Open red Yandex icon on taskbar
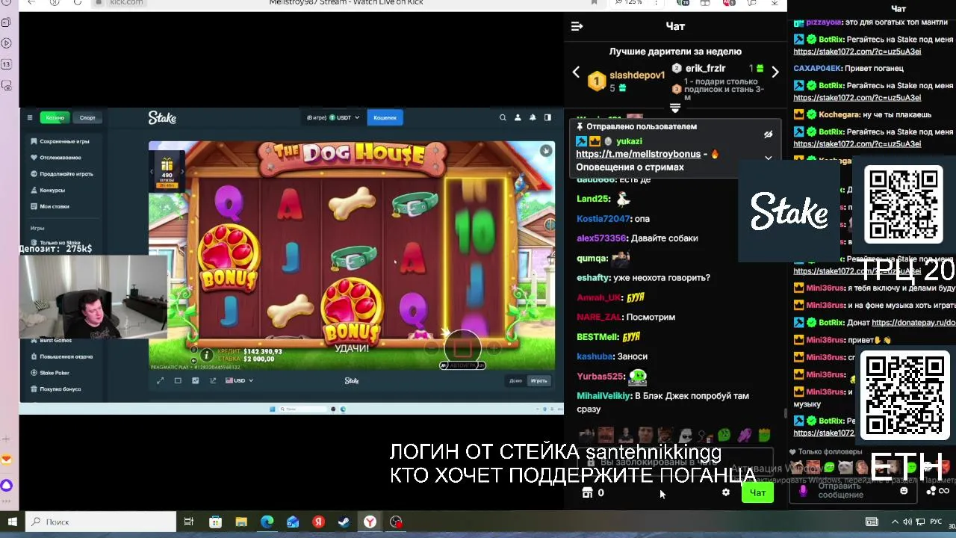956x538 pixels. coord(318,522)
